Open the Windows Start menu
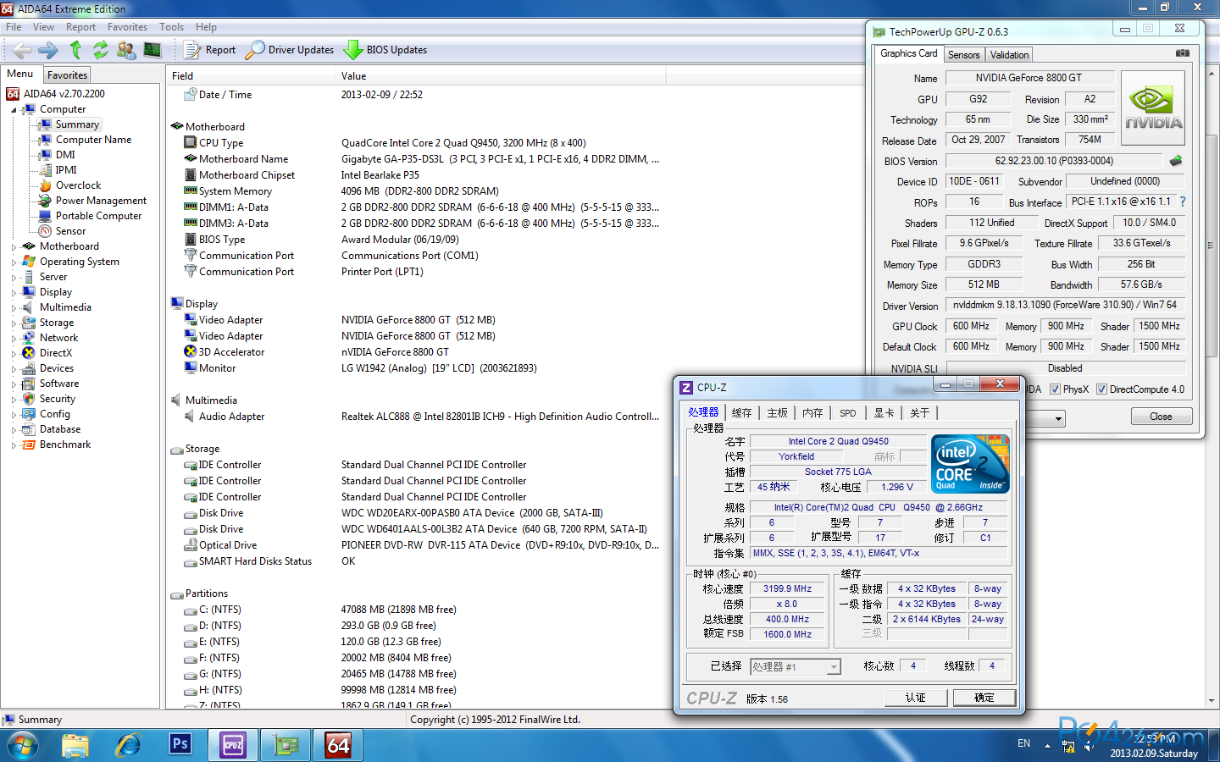The image size is (1220, 762). (22, 746)
